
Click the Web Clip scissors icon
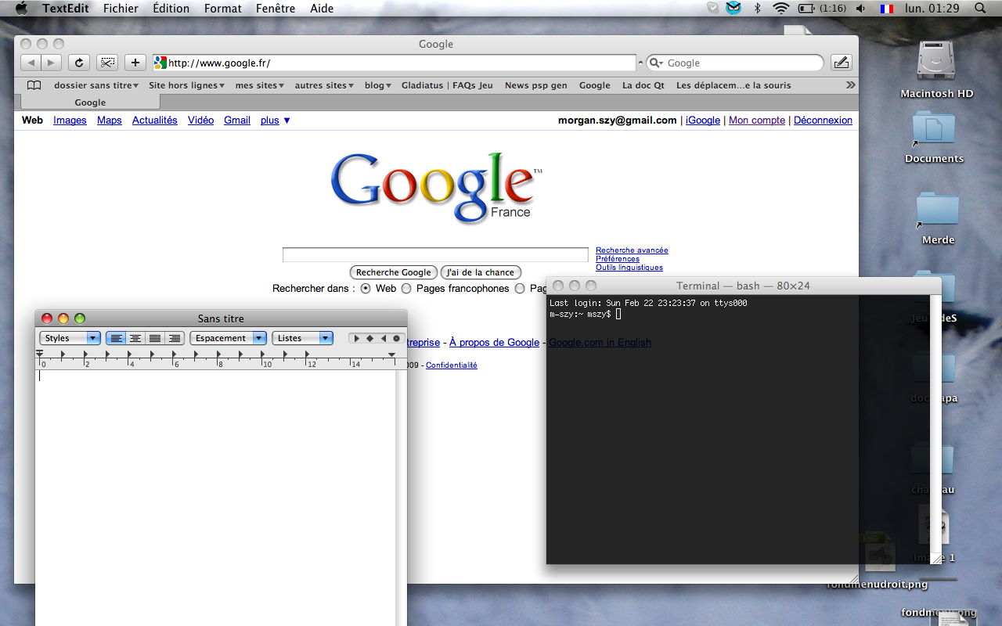107,63
